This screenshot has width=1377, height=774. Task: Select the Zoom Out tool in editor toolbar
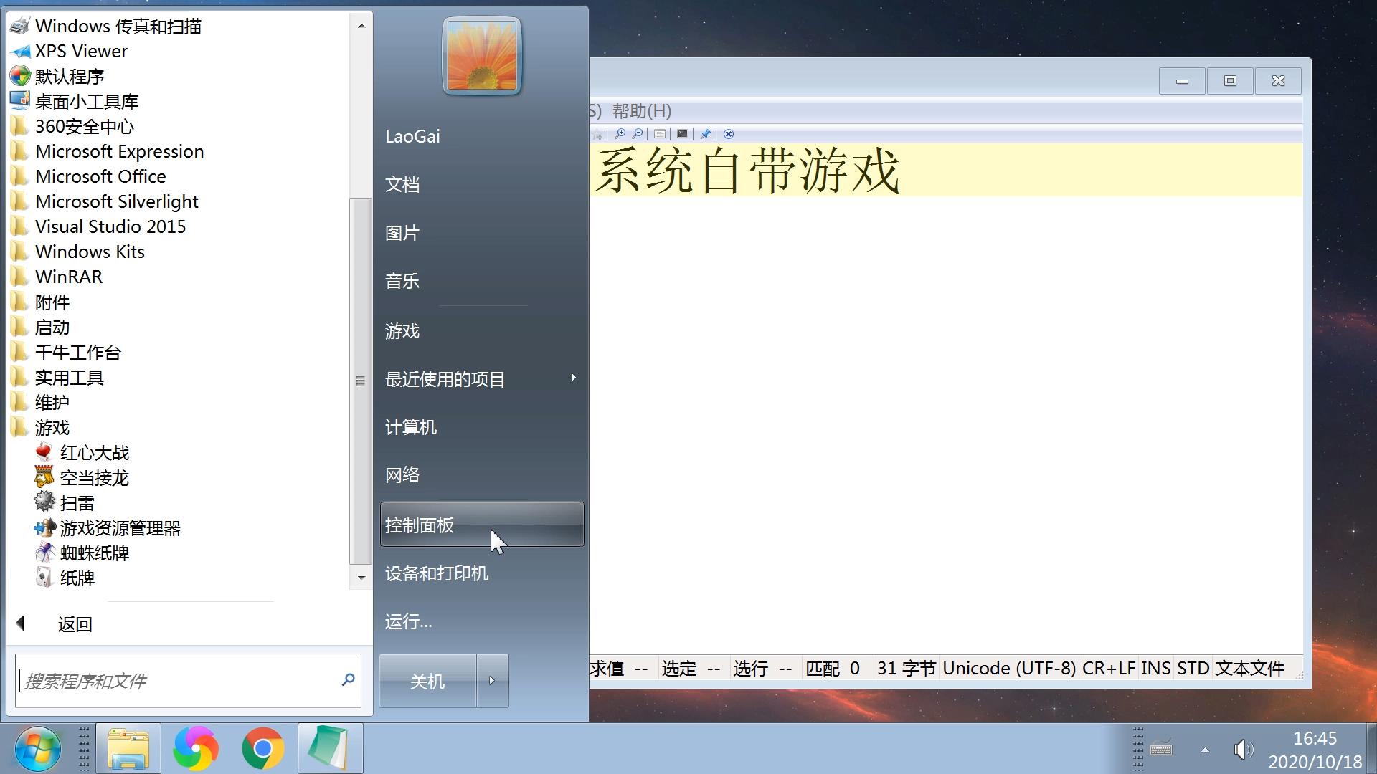tap(637, 134)
